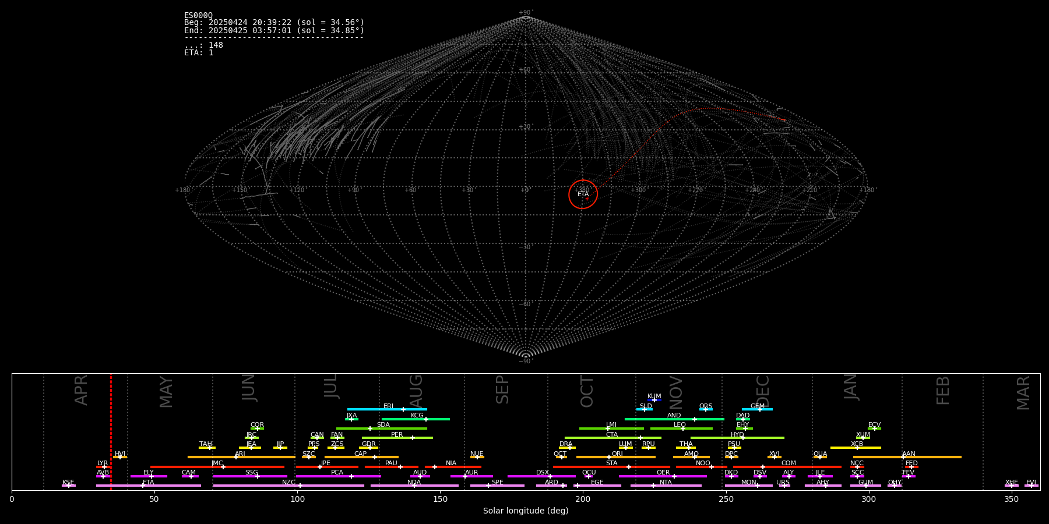Click the AAN shower label
The width and height of the screenshot is (1049, 524).
[x=909, y=454]
